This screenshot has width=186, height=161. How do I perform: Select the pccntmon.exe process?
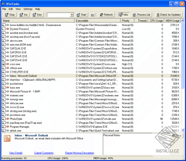tap(91, 115)
